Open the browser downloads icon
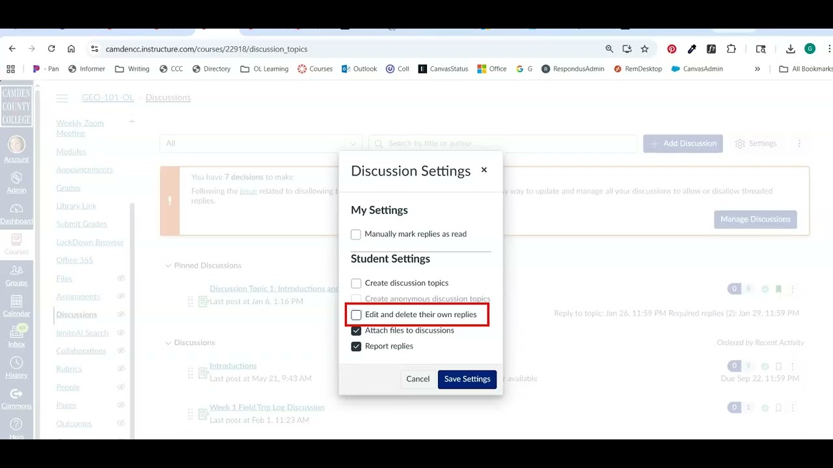 [x=791, y=49]
